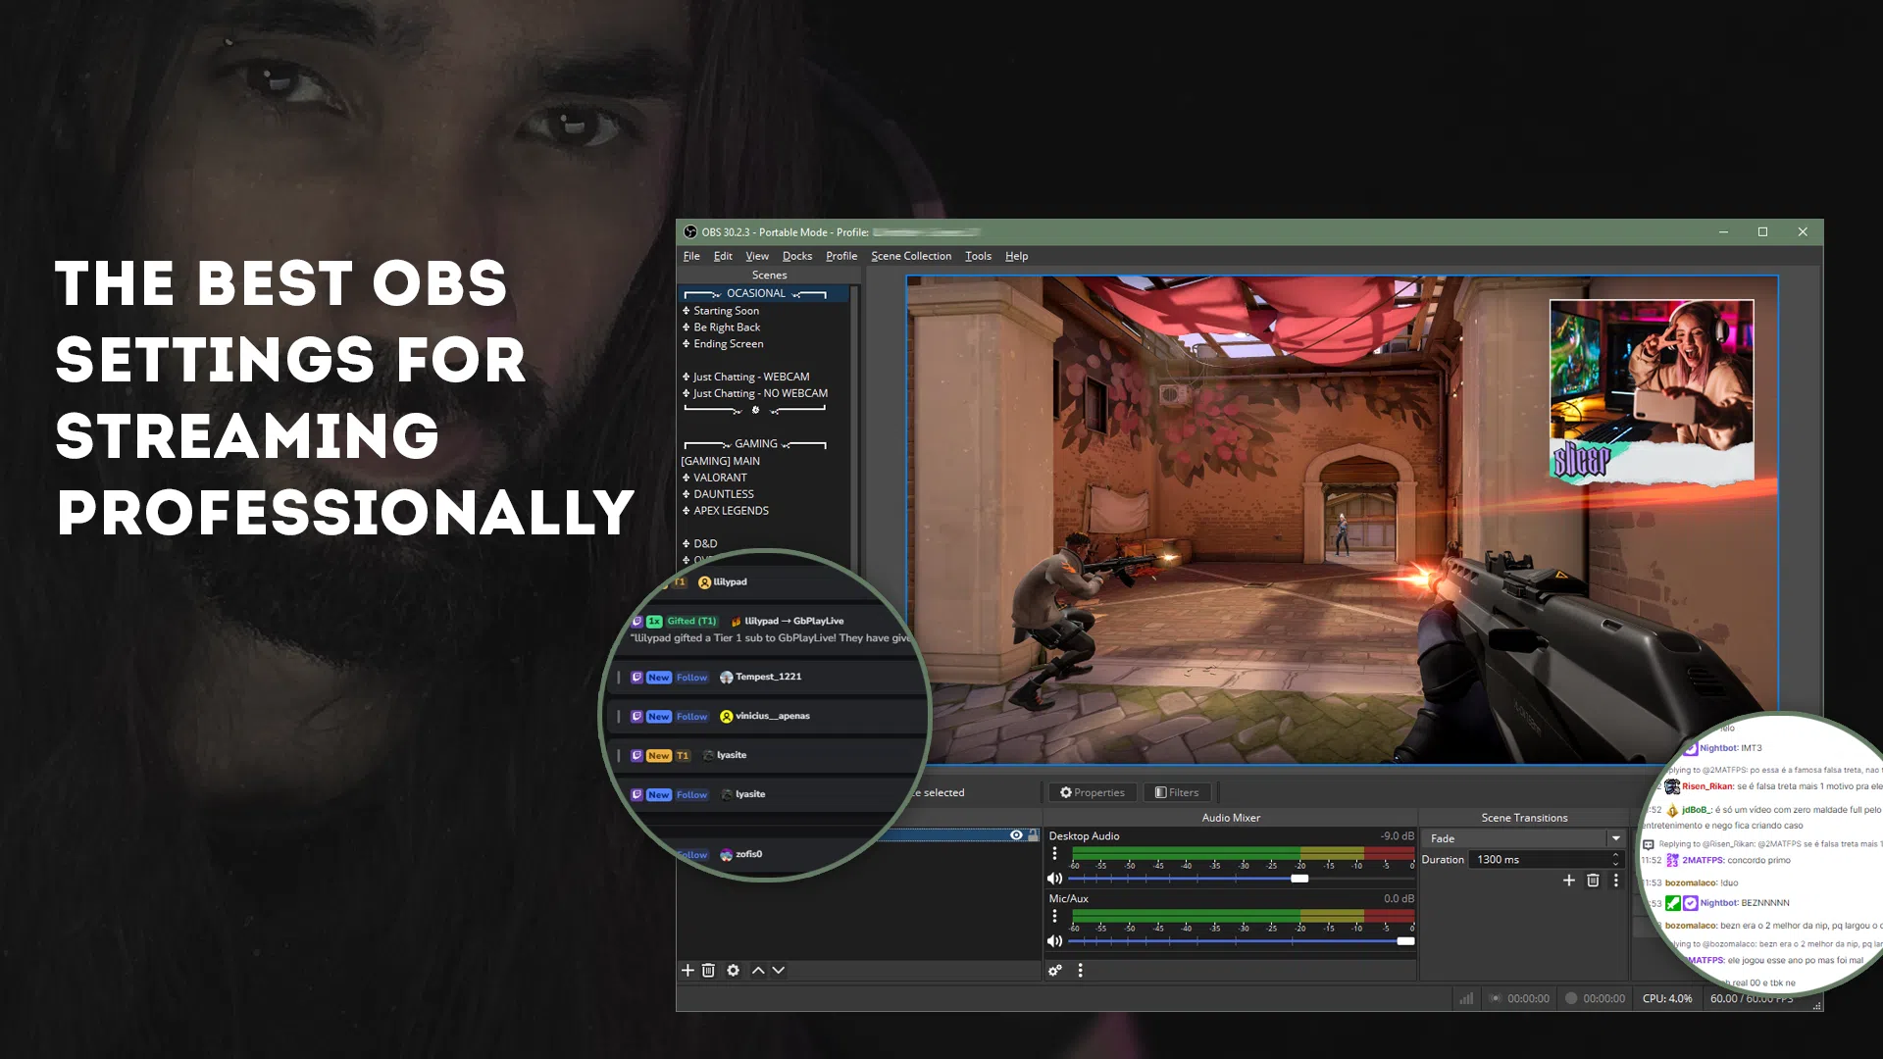Lock the selected source with the padlock icon

tap(1034, 834)
